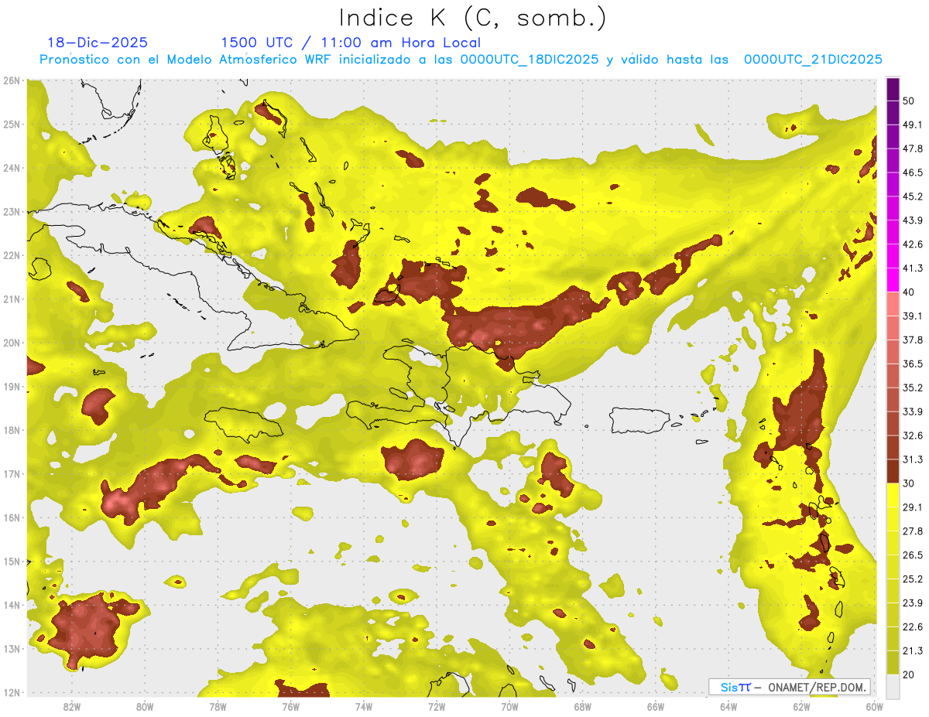Screen dimensions: 929x717
Task: Select the salmon segment between 39.1 and 40
Action: (x=893, y=304)
